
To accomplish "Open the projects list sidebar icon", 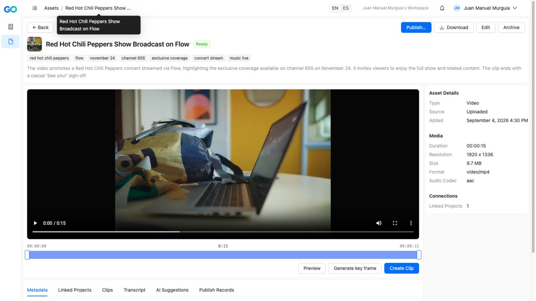I will (10, 27).
